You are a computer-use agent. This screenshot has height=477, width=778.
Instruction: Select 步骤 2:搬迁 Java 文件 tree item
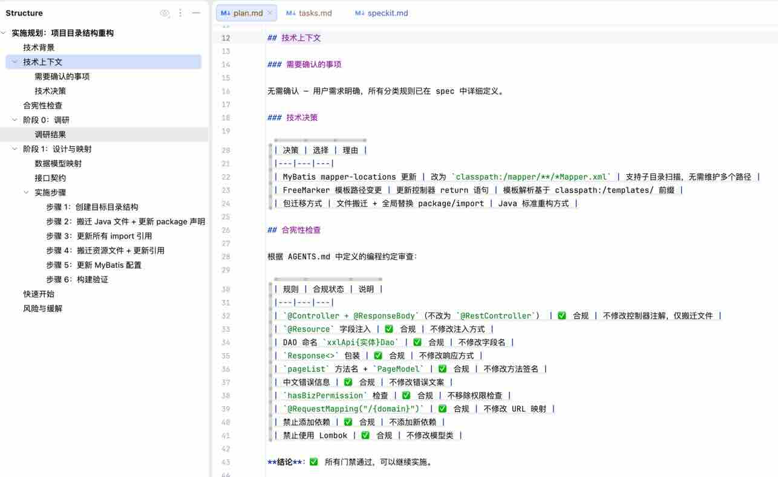point(125,222)
